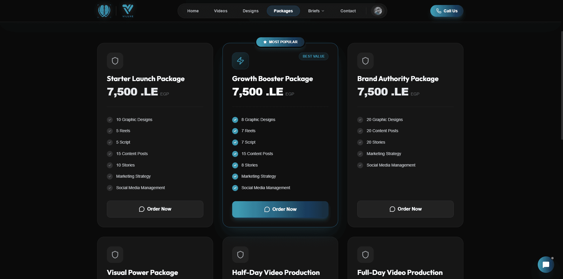Click check icon beside 7 Reels

(235, 131)
